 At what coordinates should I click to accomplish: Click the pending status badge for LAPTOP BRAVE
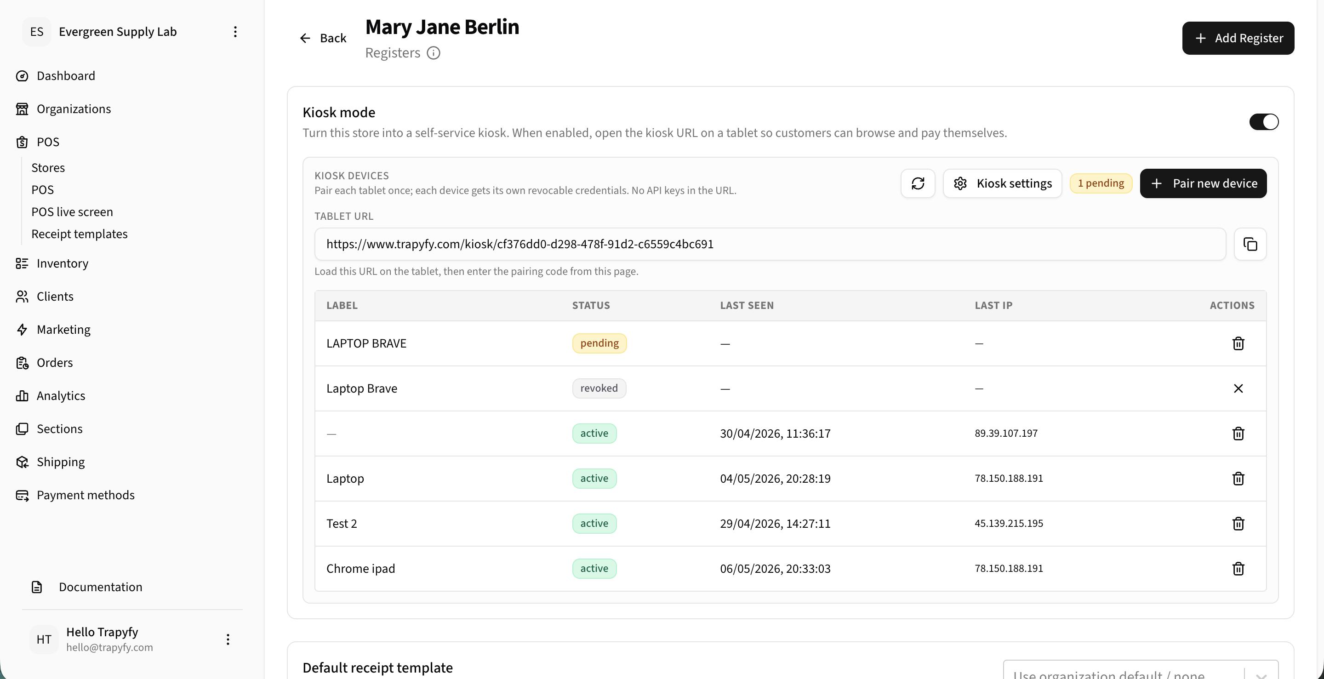(599, 343)
